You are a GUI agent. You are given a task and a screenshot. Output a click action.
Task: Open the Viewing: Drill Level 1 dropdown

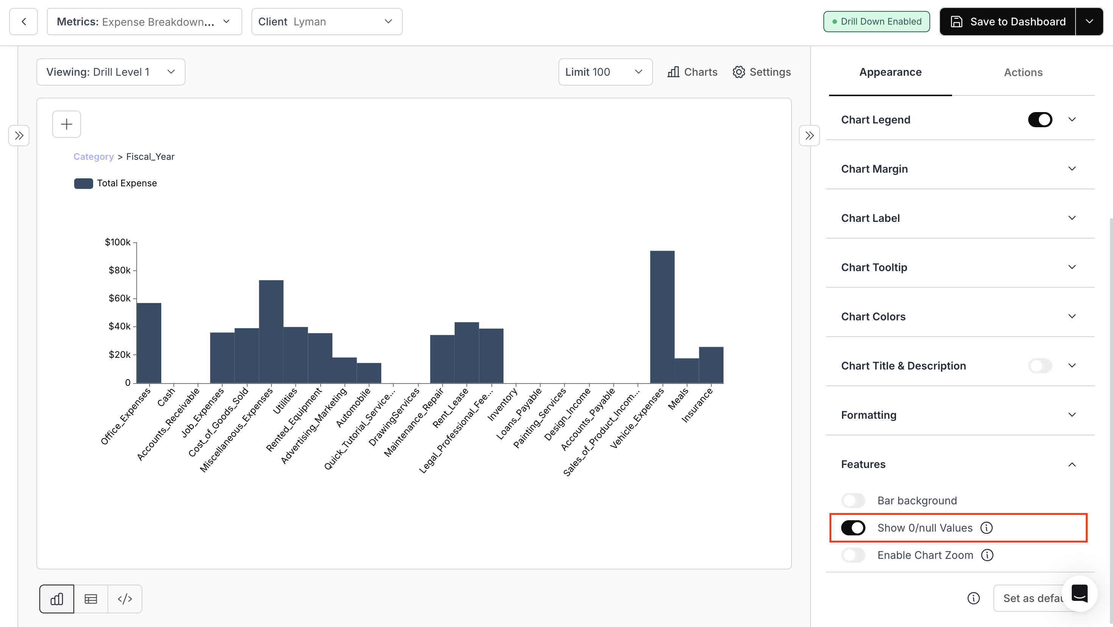(x=111, y=72)
